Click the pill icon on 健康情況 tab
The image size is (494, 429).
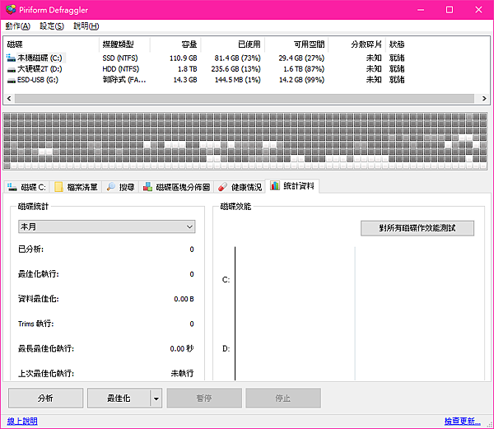(x=222, y=187)
